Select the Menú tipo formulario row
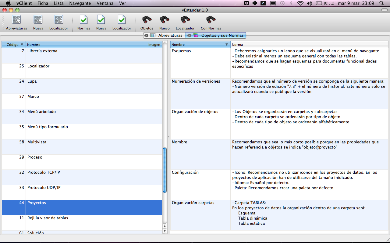Image resolution: width=390 pixels, height=243 pixels. (82, 132)
